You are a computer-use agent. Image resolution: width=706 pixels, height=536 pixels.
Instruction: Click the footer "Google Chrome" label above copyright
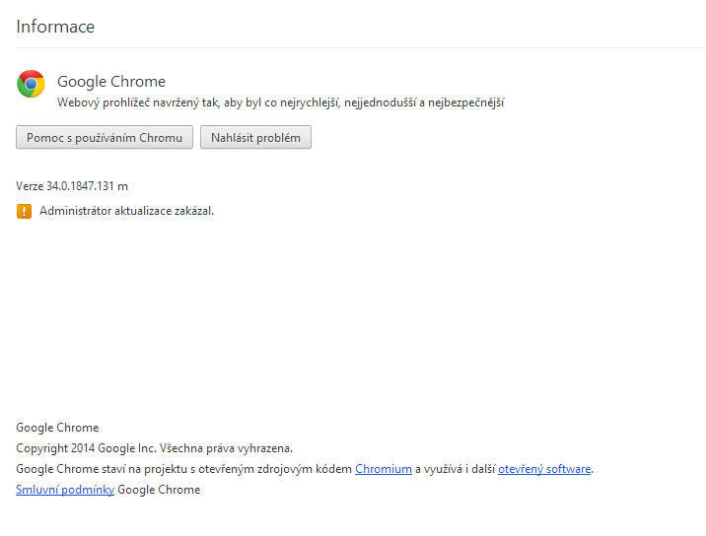(57, 428)
